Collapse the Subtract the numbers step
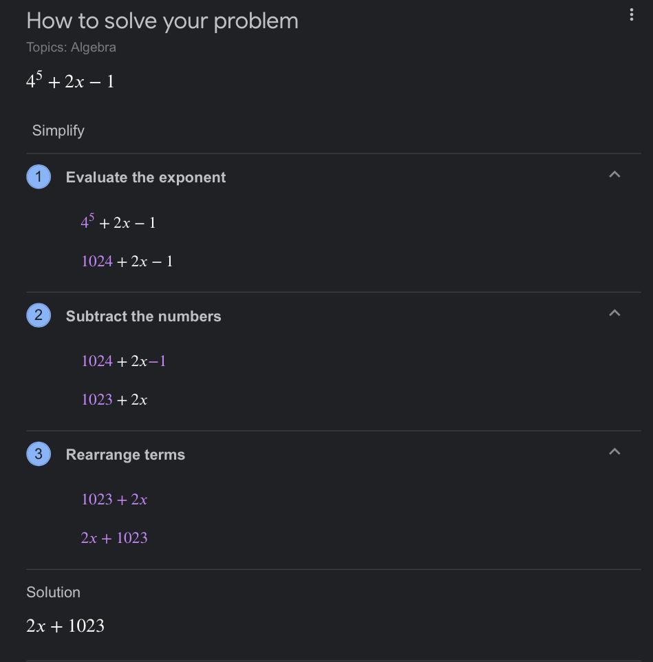The width and height of the screenshot is (653, 662). pyautogui.click(x=614, y=313)
